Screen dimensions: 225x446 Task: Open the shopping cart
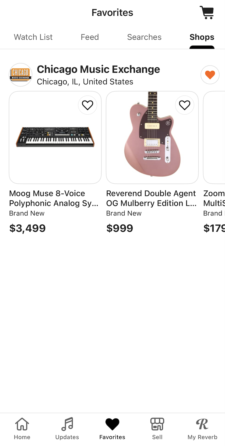click(x=207, y=12)
